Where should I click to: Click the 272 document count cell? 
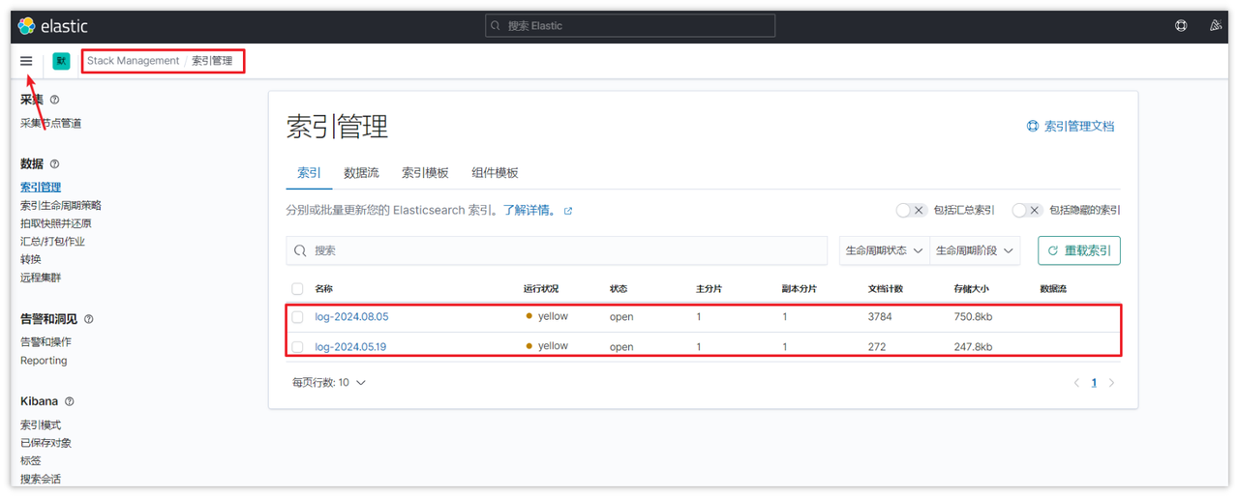coord(877,347)
